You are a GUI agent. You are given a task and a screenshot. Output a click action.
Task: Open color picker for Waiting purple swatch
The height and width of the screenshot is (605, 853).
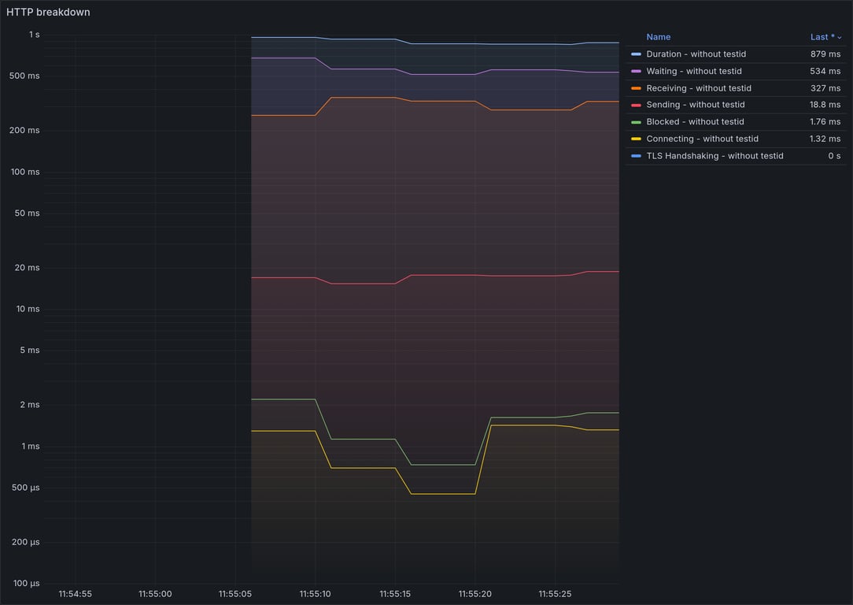click(x=636, y=71)
